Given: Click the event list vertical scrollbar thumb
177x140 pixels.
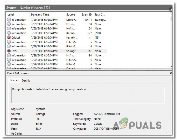Looking at the screenshot, I should 171,18.
